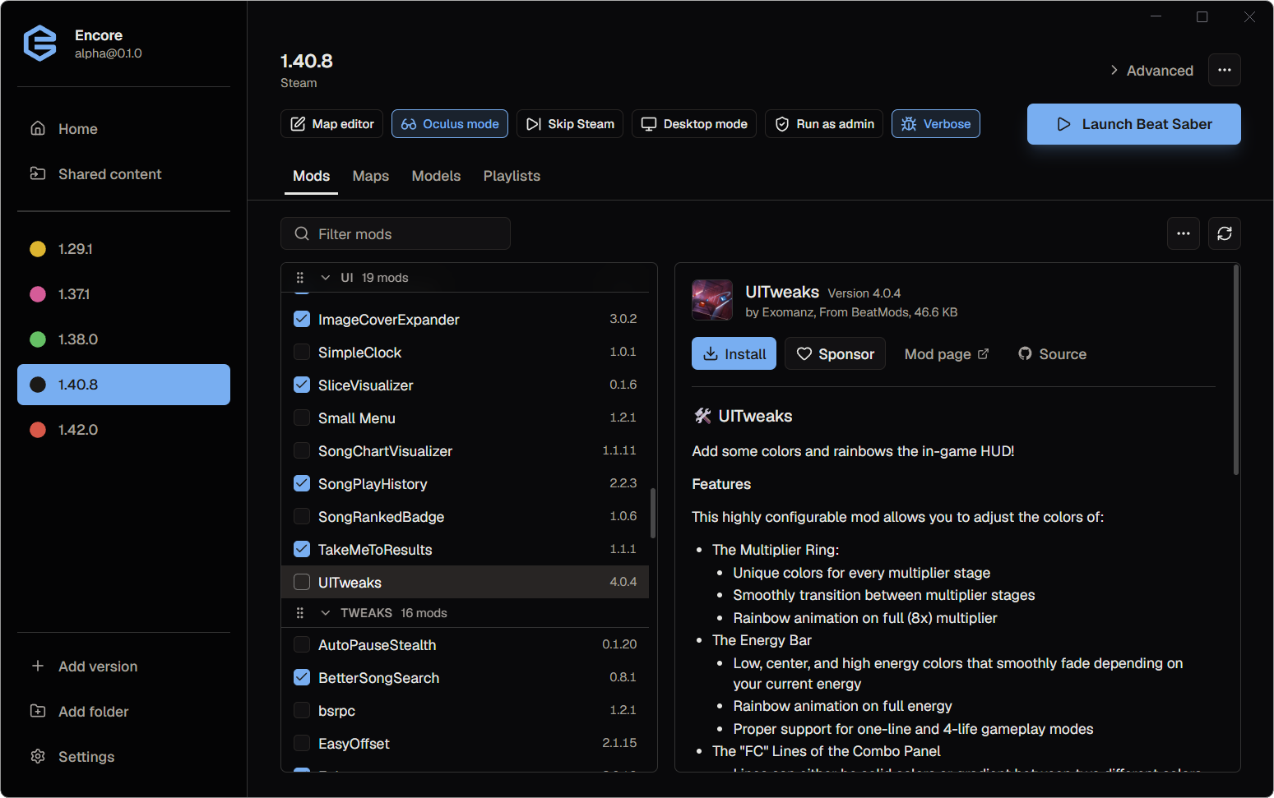Toggle Verbose logging

(x=936, y=124)
